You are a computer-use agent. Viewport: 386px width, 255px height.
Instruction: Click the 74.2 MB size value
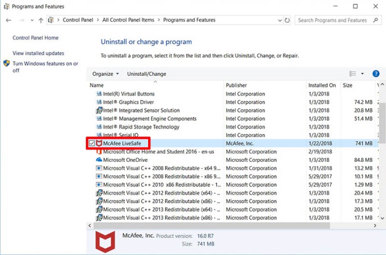tap(363, 102)
